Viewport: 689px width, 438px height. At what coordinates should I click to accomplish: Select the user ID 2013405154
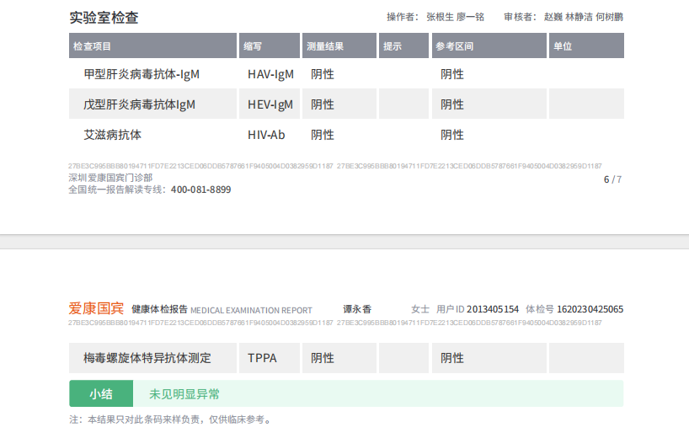[493, 310]
